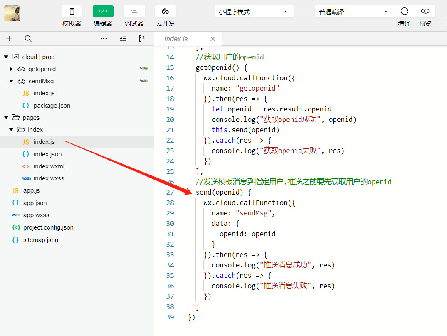Click openid: openid on line 31
The height and width of the screenshot is (336, 447).
(247, 234)
